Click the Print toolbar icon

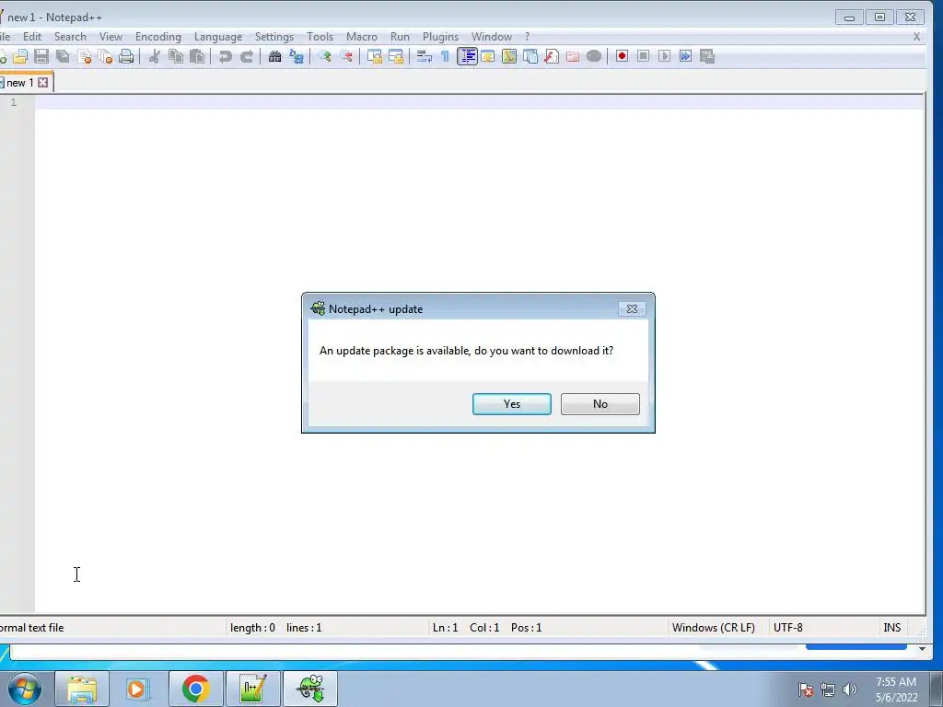click(126, 56)
